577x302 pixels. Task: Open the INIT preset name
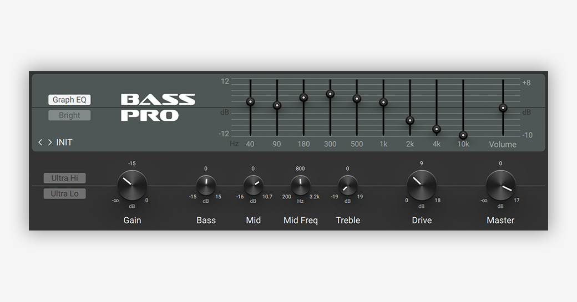(64, 142)
